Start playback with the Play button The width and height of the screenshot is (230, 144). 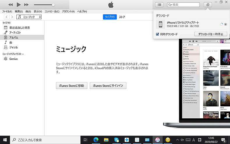click(19, 5)
